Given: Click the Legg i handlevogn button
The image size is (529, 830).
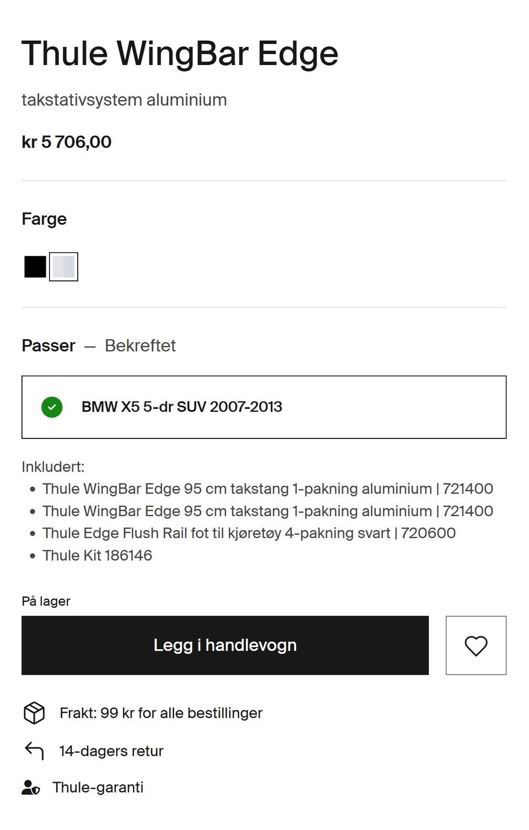Looking at the screenshot, I should [225, 645].
